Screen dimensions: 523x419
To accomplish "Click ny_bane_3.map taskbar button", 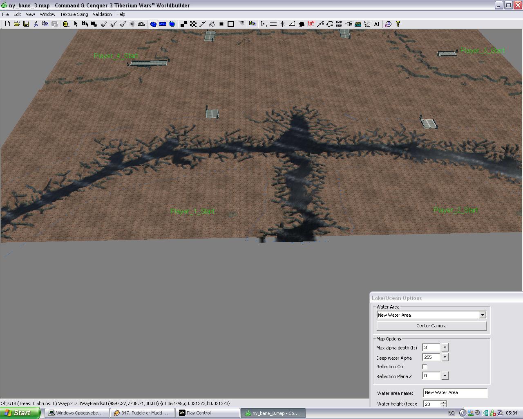I will click(273, 413).
